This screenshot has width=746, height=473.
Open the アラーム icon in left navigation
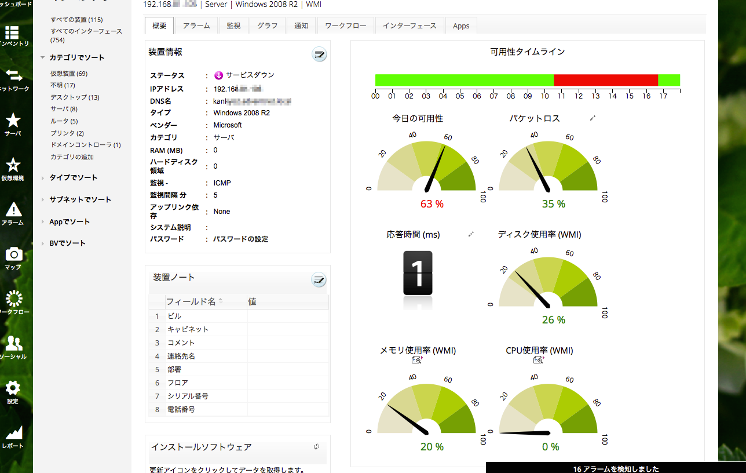[14, 213]
